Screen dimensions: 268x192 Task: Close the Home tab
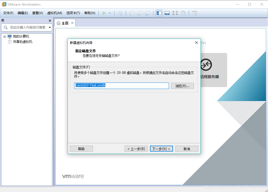[72, 23]
